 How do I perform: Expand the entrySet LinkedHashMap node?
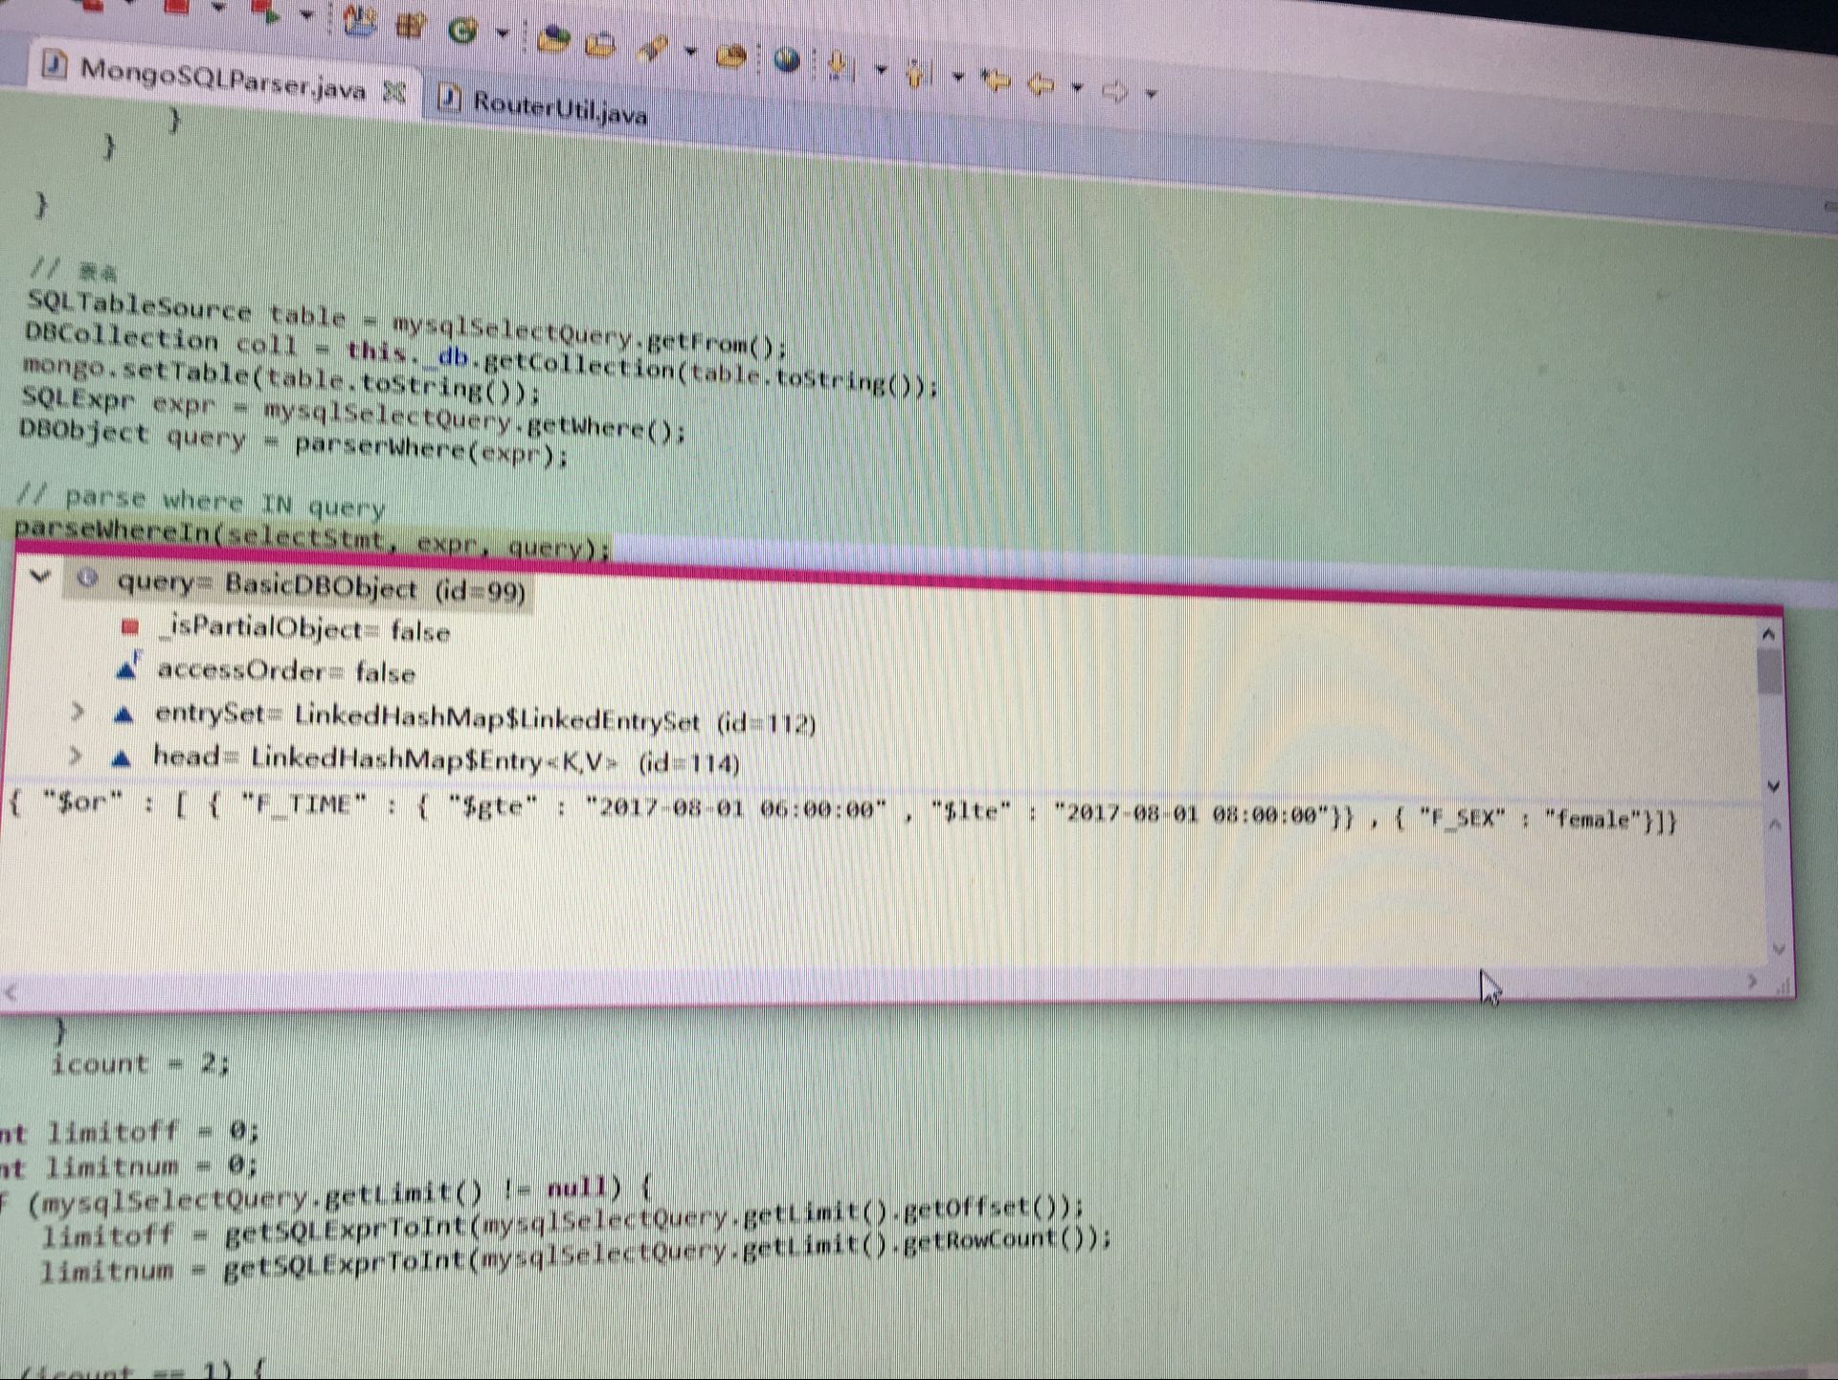tap(78, 712)
